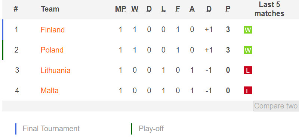Click the P points column header

click(228, 9)
